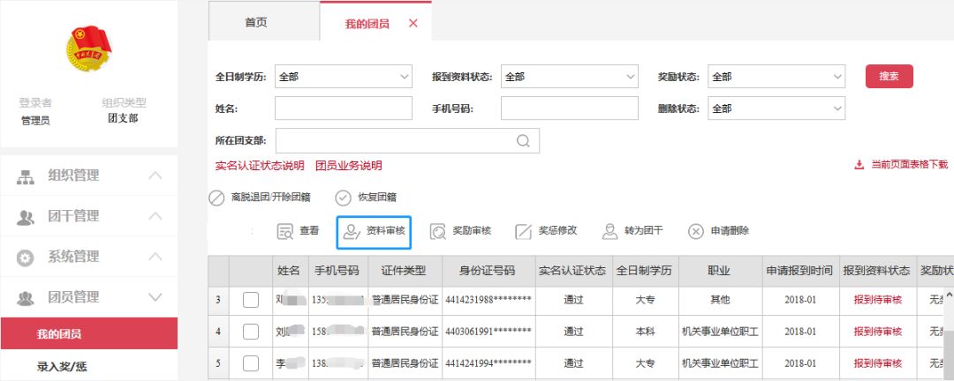The image size is (954, 381).
Task: Click the 查看 view icon
Action: coord(284,232)
